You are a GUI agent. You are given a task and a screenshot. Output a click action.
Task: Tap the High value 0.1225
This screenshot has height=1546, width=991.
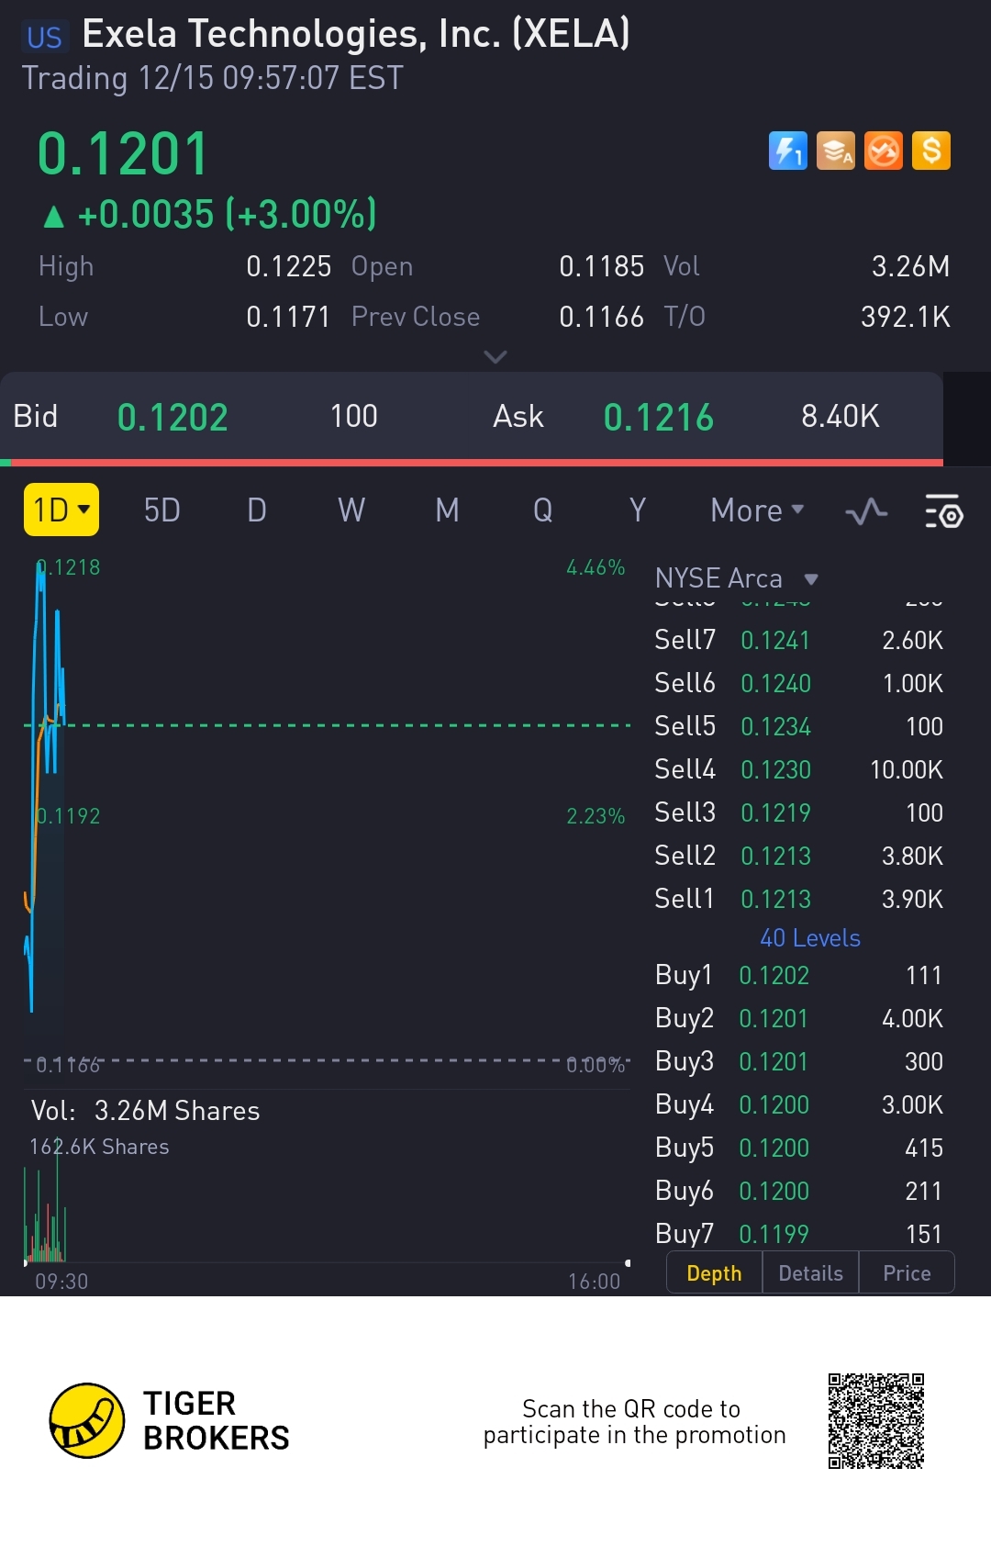(x=288, y=266)
